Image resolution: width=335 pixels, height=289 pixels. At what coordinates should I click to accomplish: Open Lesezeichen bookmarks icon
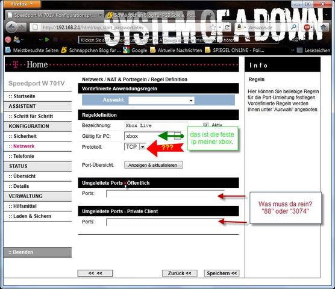click(x=300, y=50)
